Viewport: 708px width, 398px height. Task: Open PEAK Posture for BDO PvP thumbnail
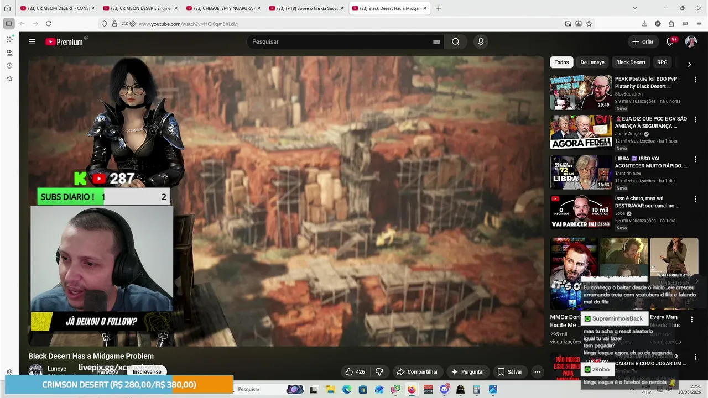[x=581, y=93]
